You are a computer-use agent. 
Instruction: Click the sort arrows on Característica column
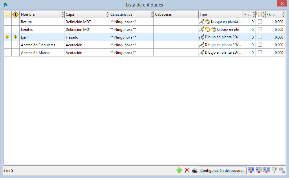(x=152, y=14)
